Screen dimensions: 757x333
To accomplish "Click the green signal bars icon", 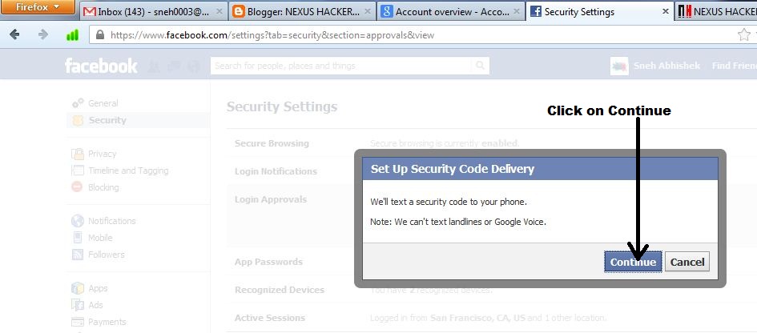I will pos(72,35).
